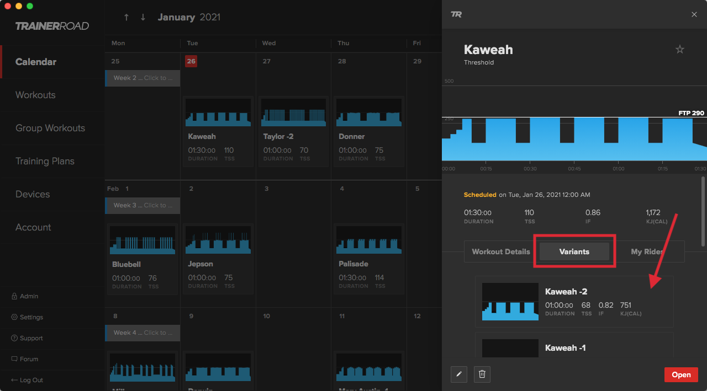The height and width of the screenshot is (391, 707).
Task: Select the Kaweah -2 variant card
Action: pyautogui.click(x=574, y=302)
